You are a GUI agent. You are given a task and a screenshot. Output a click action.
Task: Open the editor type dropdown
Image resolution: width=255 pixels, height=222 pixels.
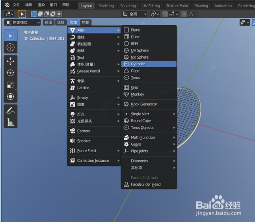click(x=9, y=14)
